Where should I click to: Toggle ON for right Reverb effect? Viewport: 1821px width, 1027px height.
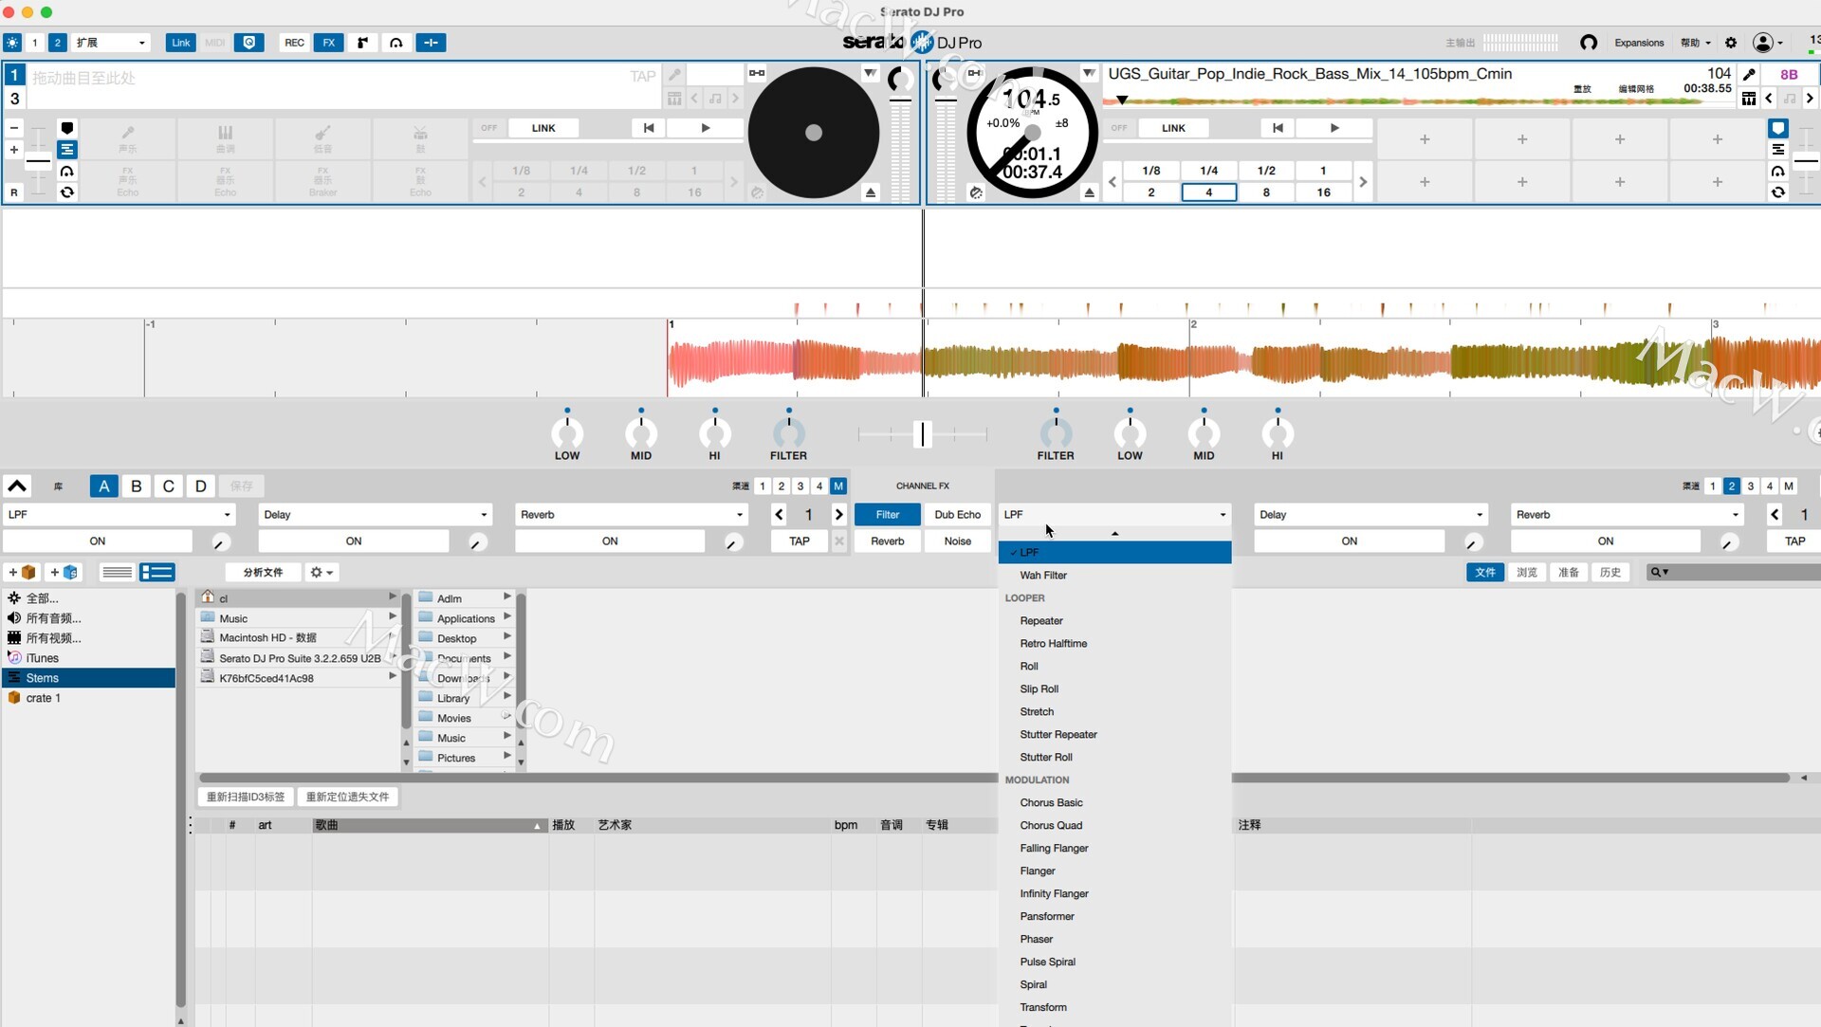[1606, 541]
